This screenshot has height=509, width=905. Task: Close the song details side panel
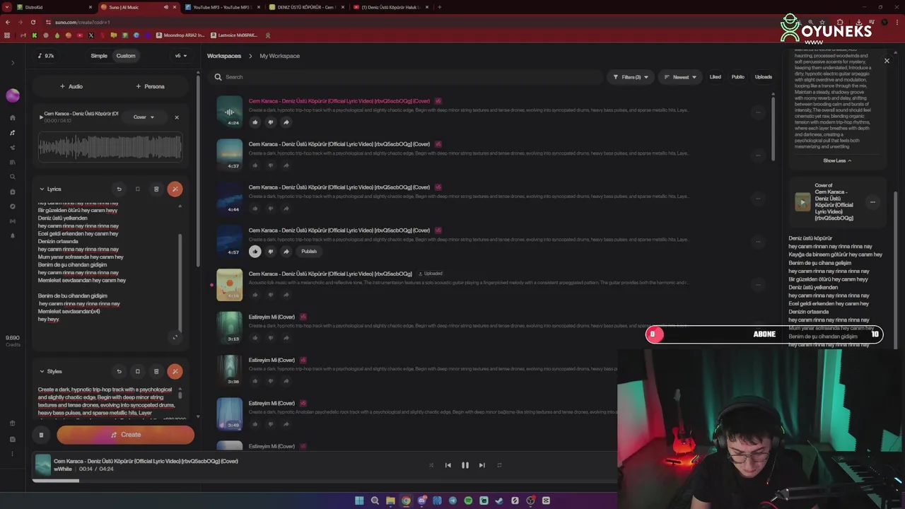pos(887,61)
